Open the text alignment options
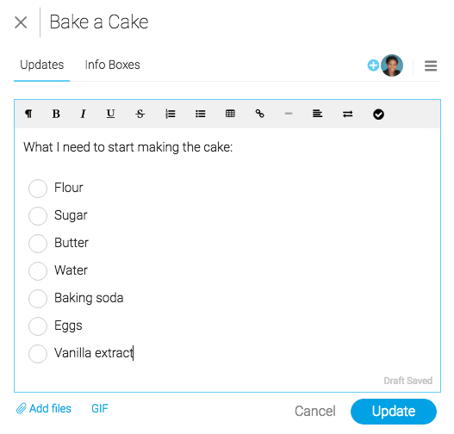Screen dimensions: 454x434 [x=317, y=114]
